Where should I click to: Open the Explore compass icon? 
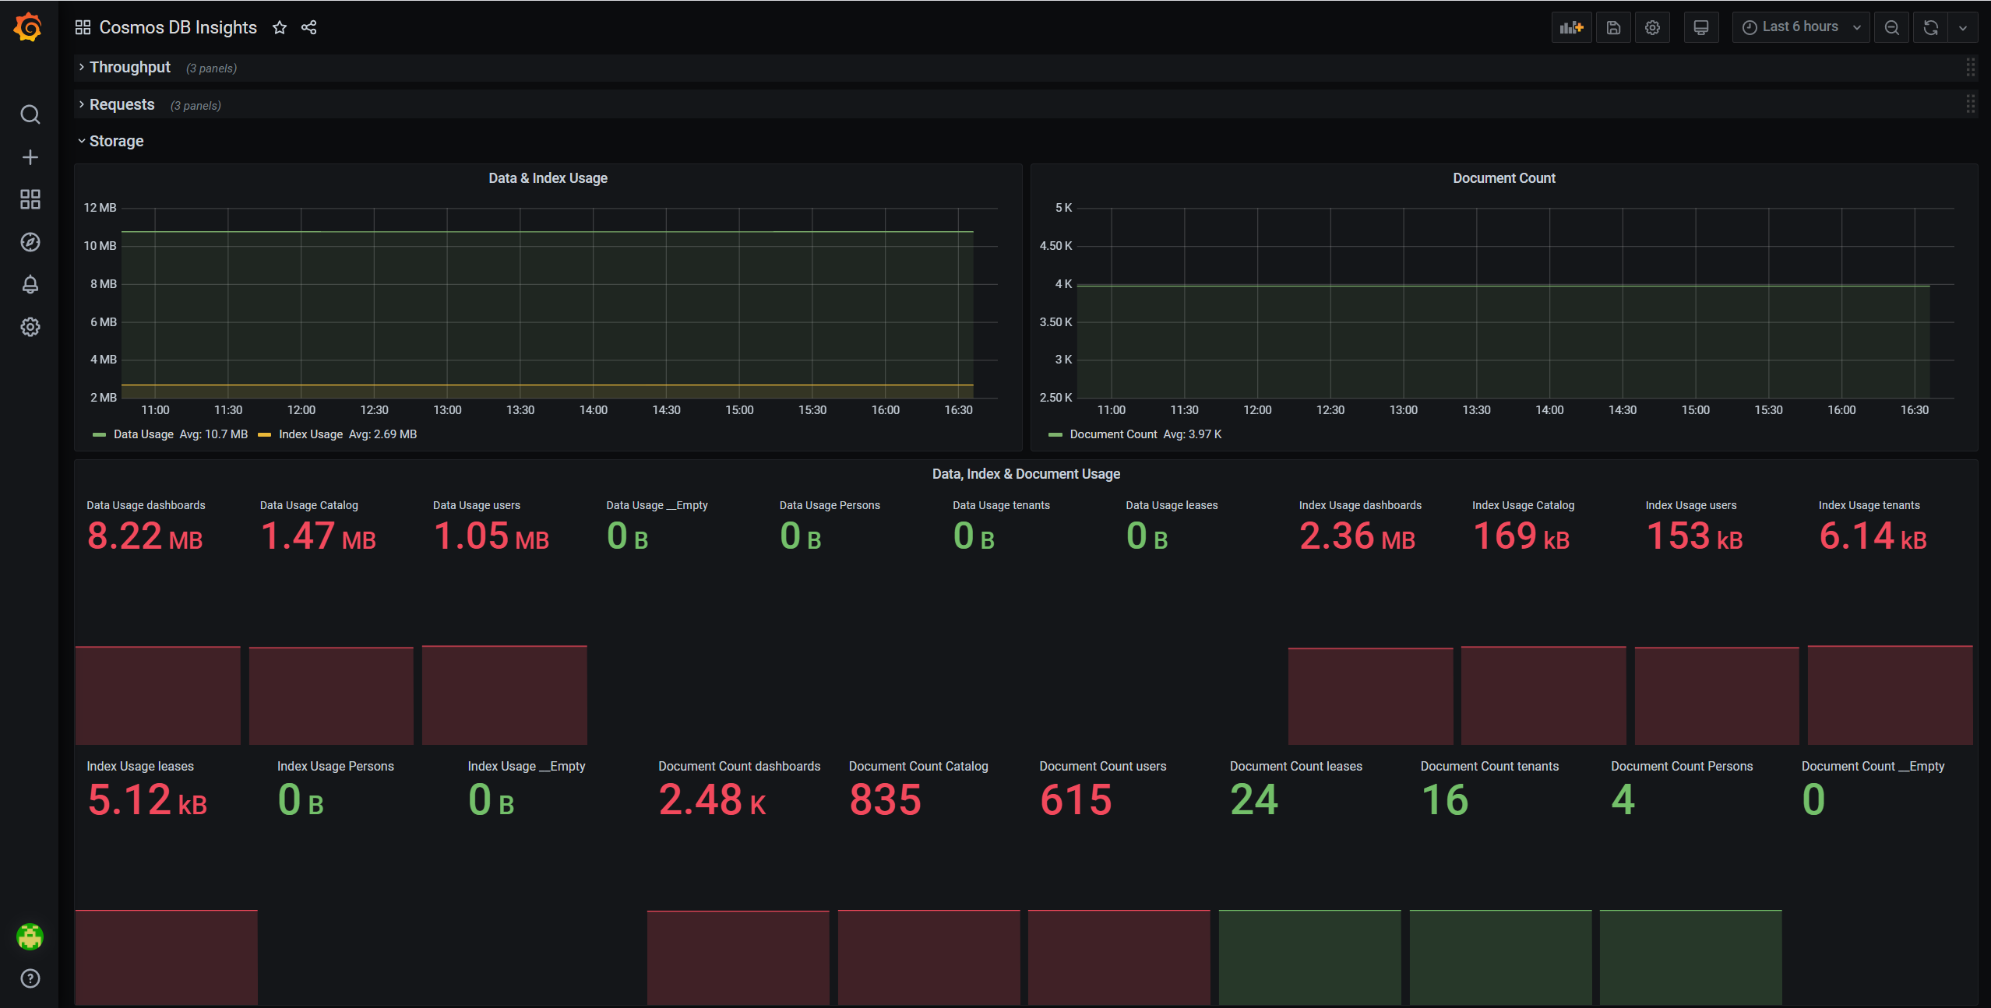[30, 242]
